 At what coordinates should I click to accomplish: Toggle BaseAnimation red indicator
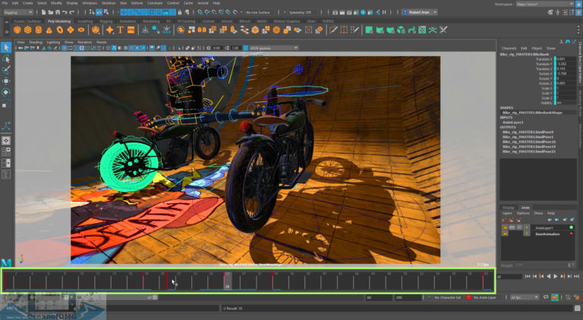[x=571, y=234]
